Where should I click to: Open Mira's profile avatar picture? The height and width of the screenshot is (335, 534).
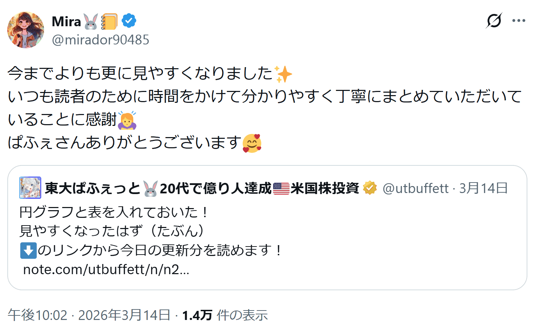tap(26, 30)
